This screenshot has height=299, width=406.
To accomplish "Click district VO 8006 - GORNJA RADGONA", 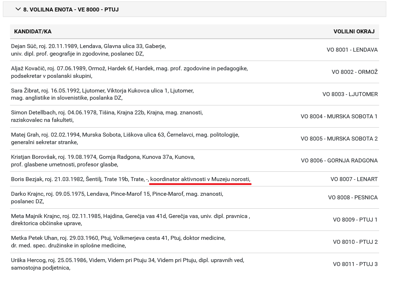I will (339, 161).
